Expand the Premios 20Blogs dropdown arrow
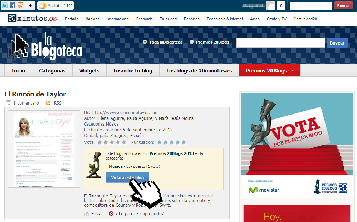 pyautogui.click(x=292, y=70)
